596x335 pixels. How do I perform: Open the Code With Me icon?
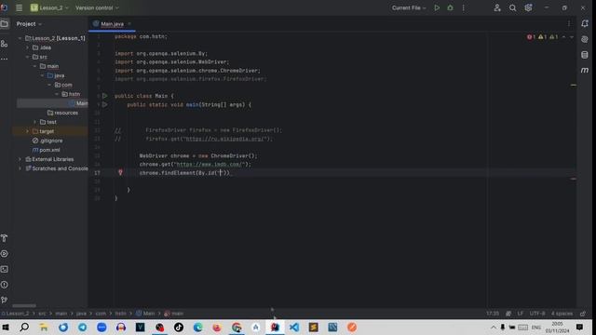click(497, 7)
